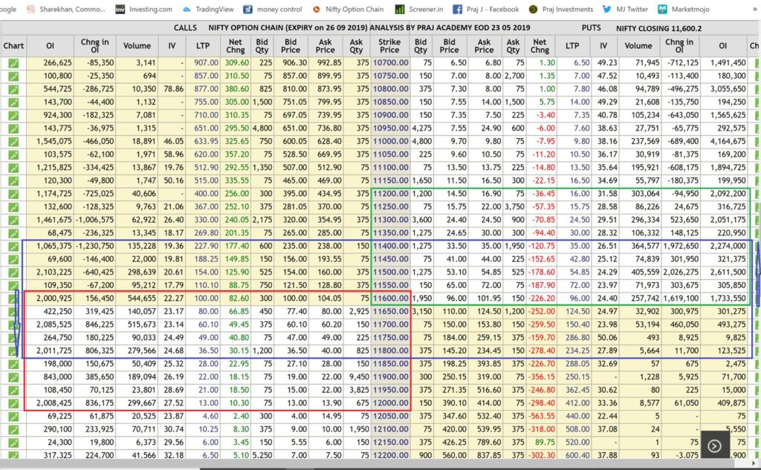This screenshot has height=470, width=761.
Task: Click the Volume column header under CALLS
Action: pyautogui.click(x=137, y=45)
